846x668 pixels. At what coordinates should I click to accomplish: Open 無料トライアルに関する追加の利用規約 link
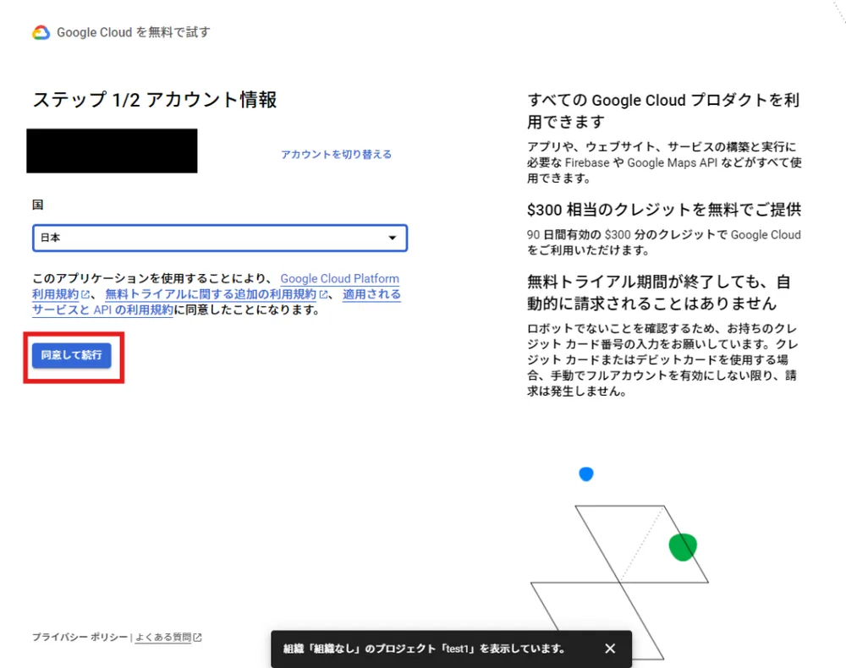[x=211, y=294]
